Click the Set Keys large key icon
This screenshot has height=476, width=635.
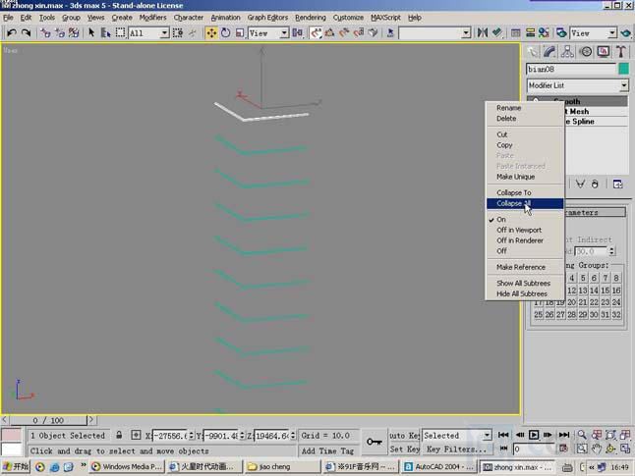click(x=374, y=442)
